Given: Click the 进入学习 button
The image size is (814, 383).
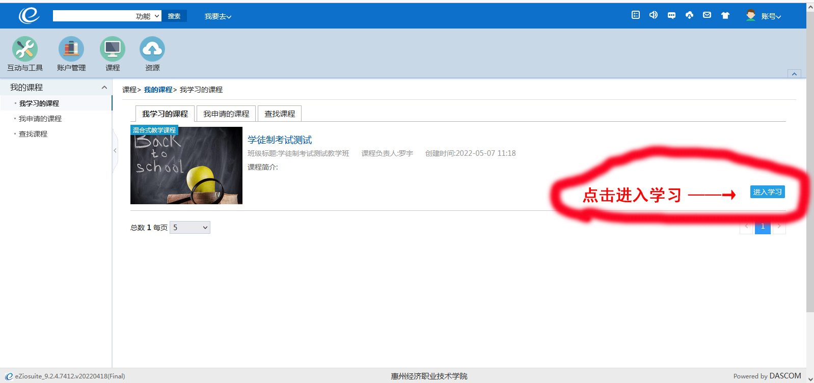Looking at the screenshot, I should pos(768,192).
